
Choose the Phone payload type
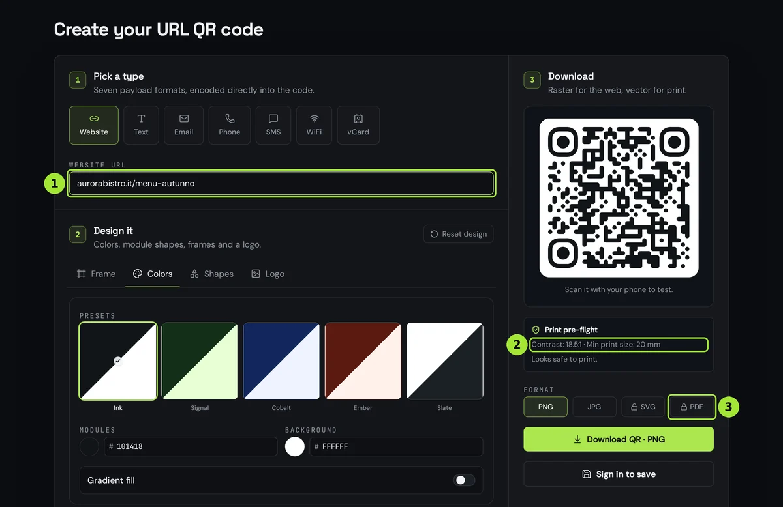click(x=230, y=125)
